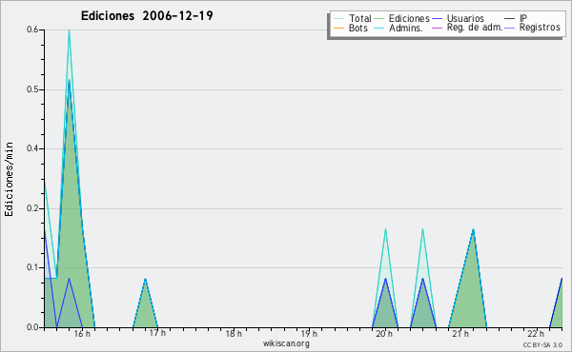
Task: Click the 'Ediciones' legend label
Action: tap(409, 18)
